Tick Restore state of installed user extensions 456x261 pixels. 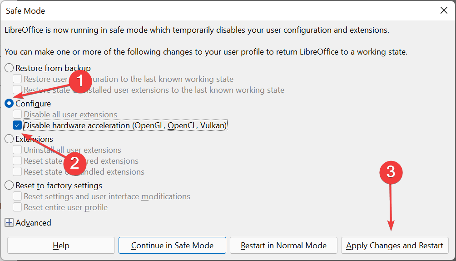click(17, 90)
